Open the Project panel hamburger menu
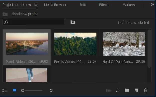Image resolution: width=156 pixels, height=97 pixels. pyautogui.click(x=36, y=5)
